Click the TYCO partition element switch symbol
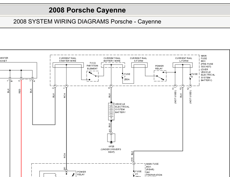The height and width of the screenshot is (177, 230). click(x=93, y=76)
